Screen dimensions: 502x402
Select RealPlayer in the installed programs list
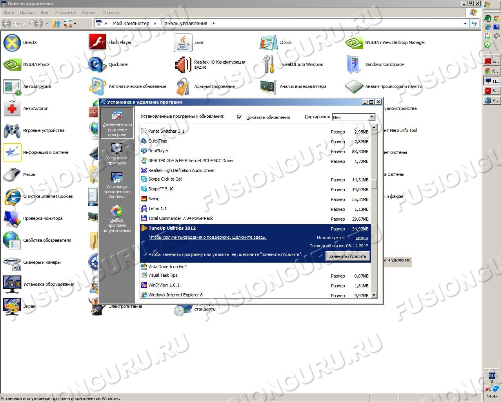point(255,151)
